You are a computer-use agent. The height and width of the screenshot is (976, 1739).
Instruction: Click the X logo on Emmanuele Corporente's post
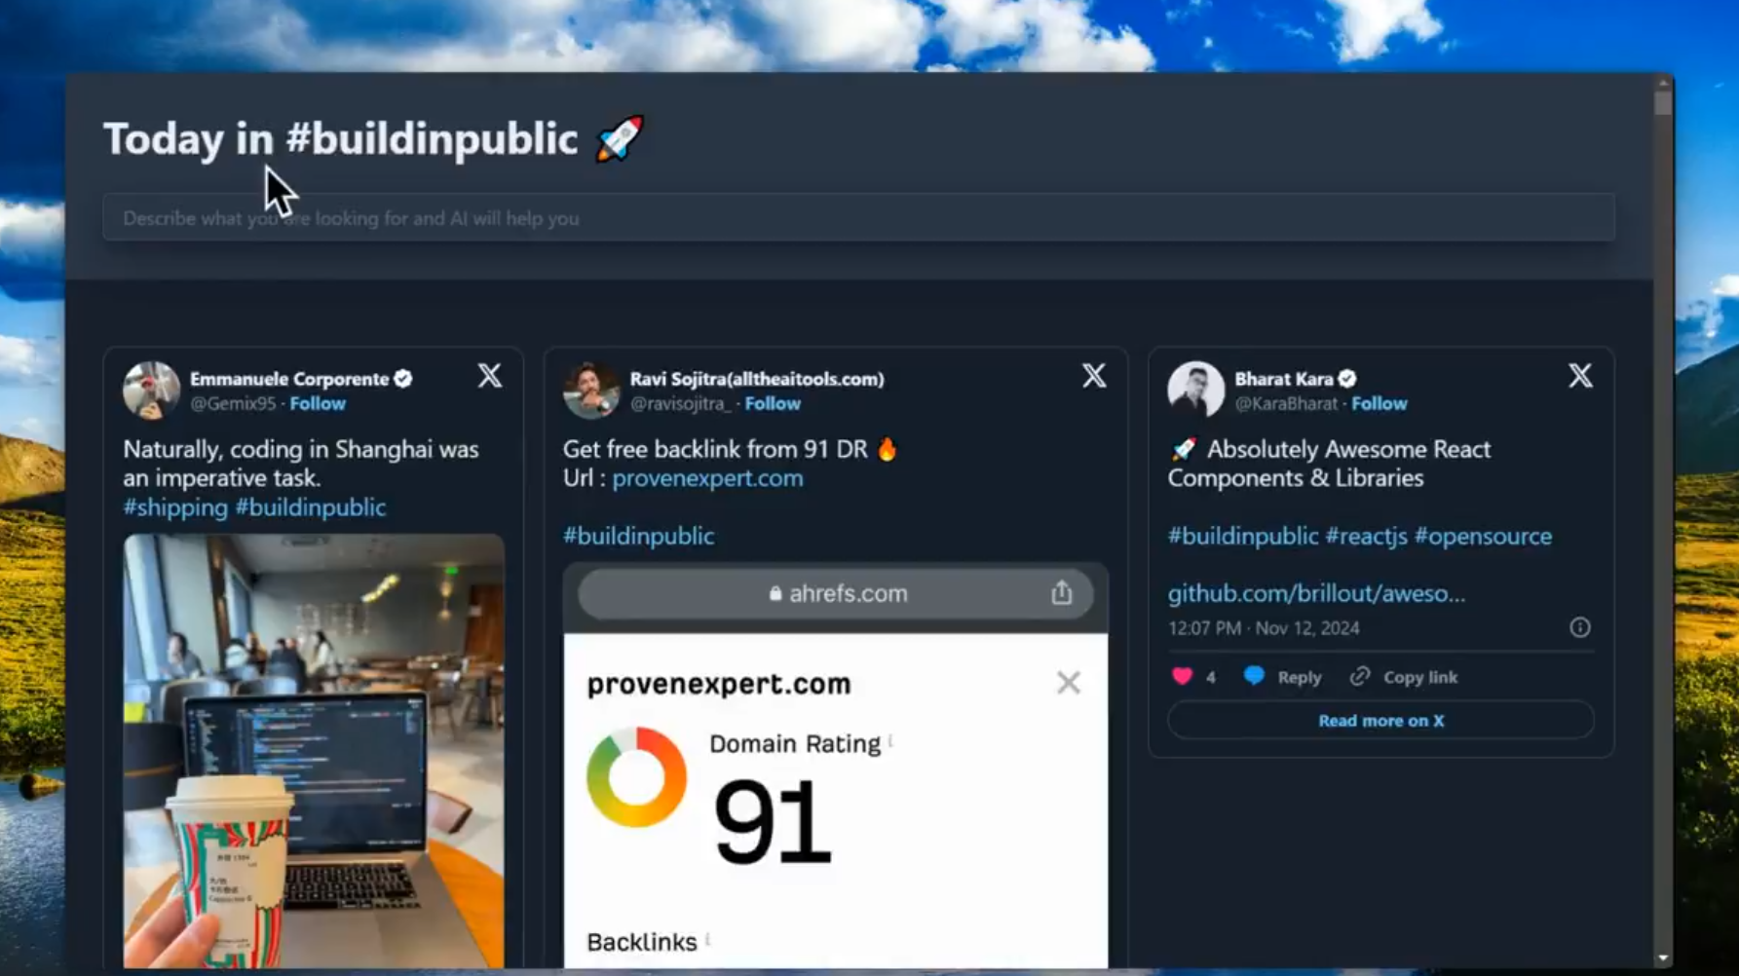[x=489, y=376]
